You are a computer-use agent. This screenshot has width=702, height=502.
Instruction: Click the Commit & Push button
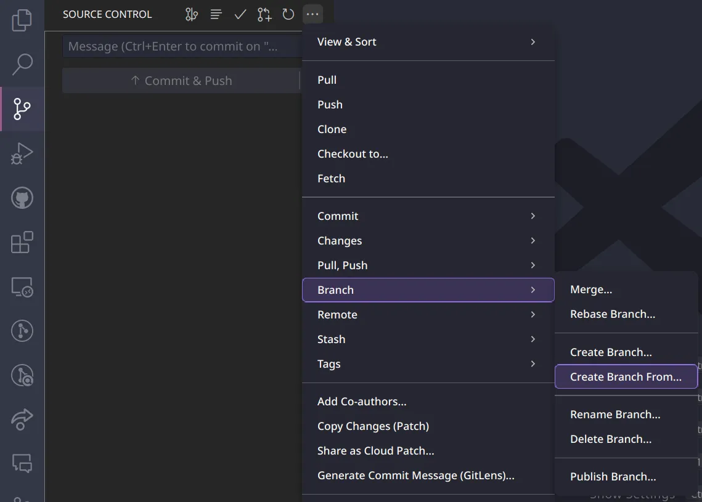pos(182,80)
